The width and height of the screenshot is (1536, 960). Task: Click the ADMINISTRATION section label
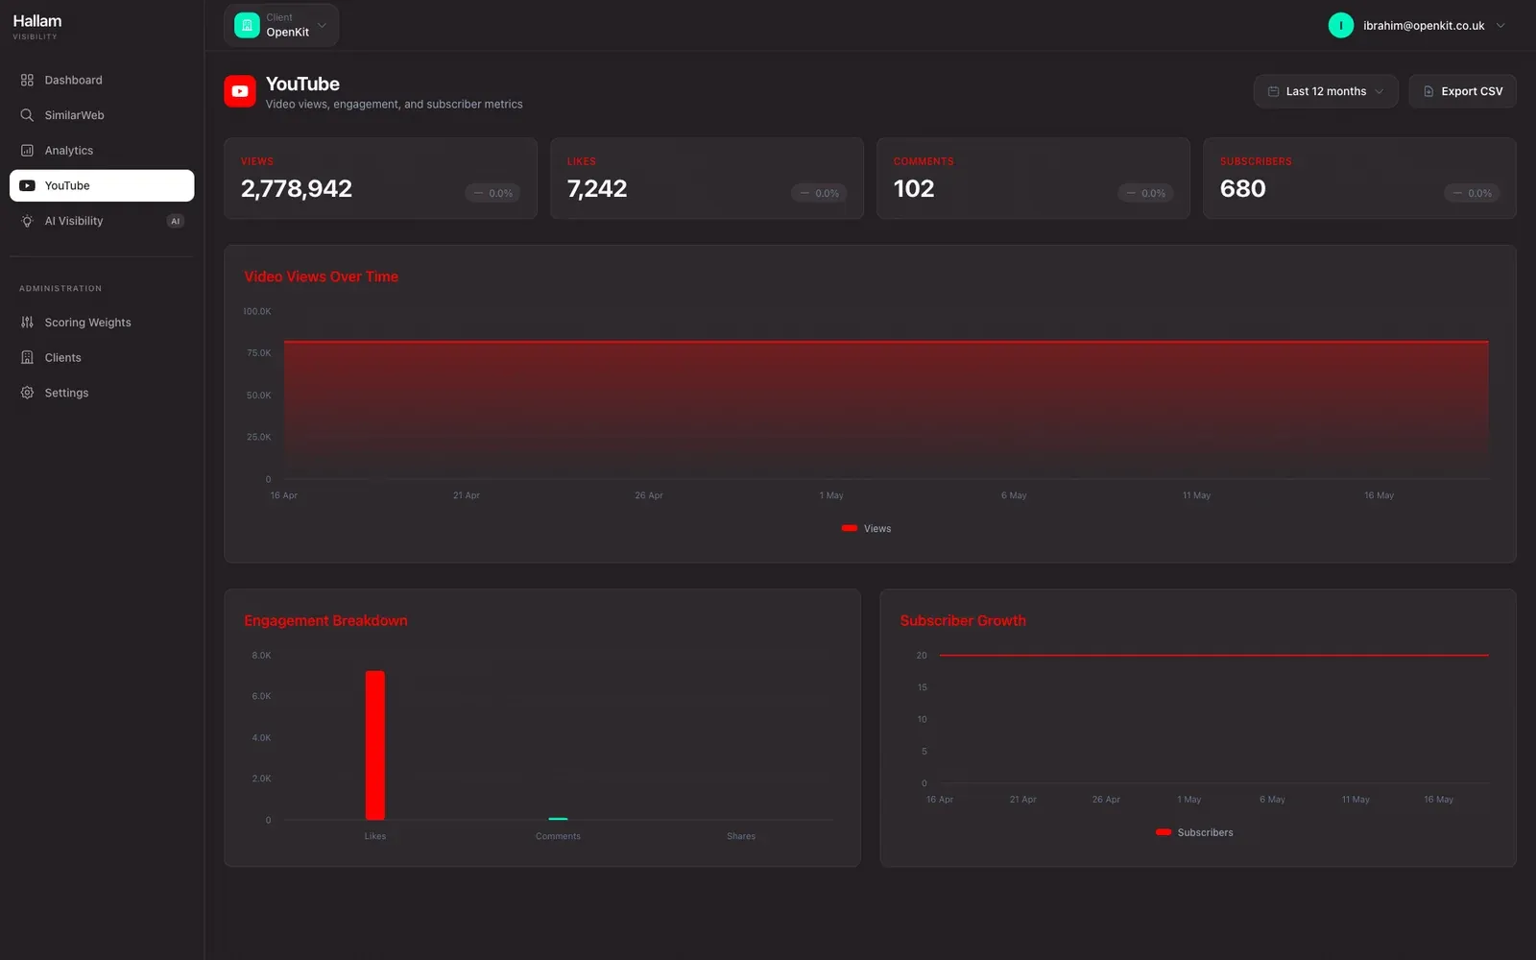coord(60,289)
